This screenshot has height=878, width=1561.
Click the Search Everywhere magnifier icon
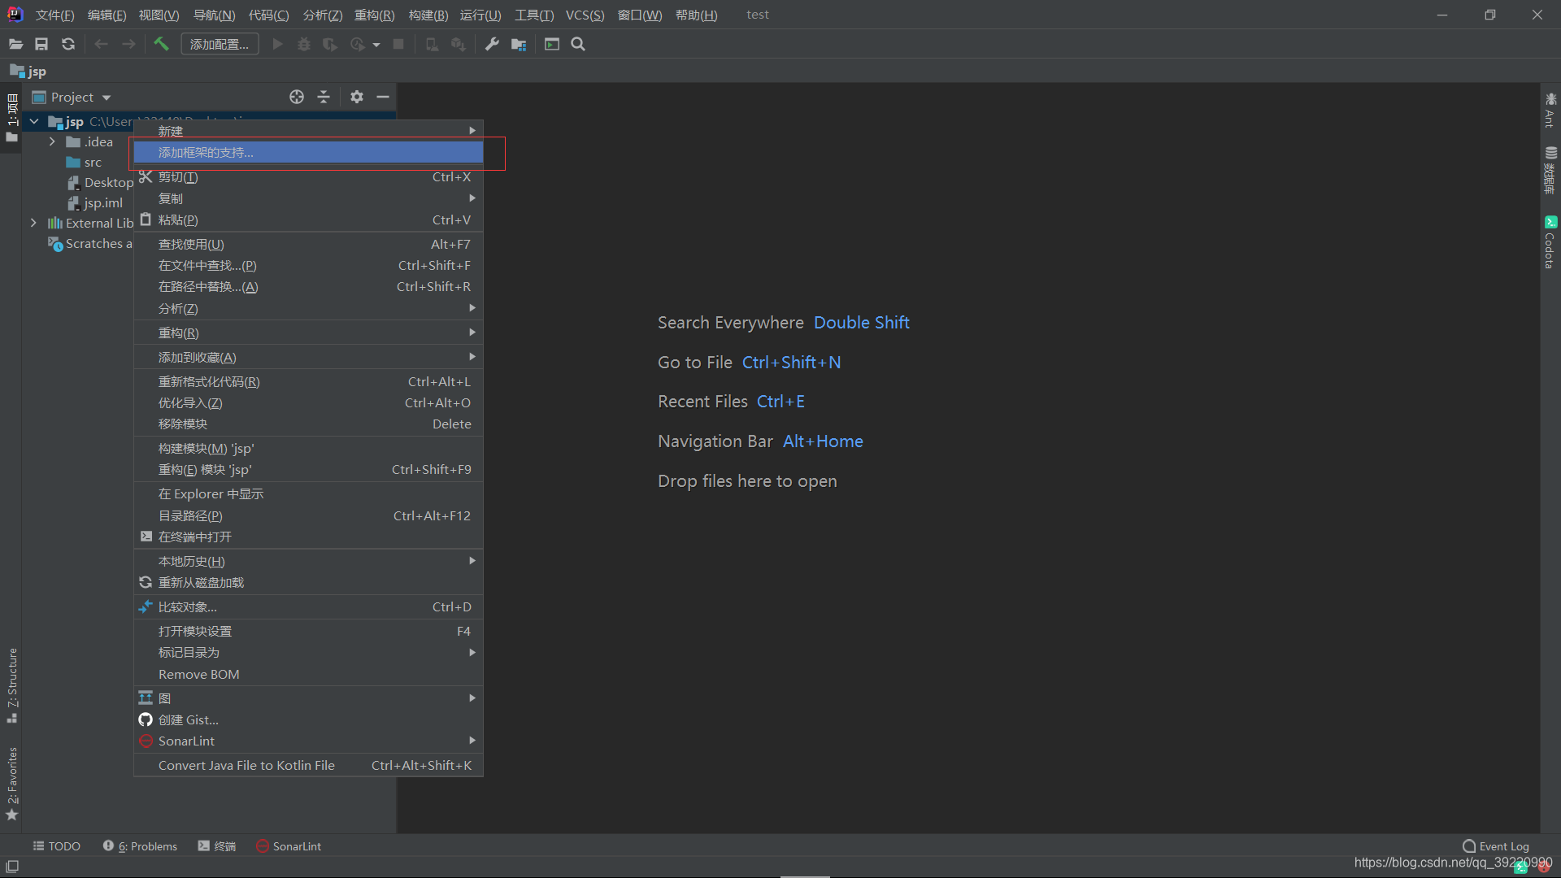pyautogui.click(x=578, y=44)
